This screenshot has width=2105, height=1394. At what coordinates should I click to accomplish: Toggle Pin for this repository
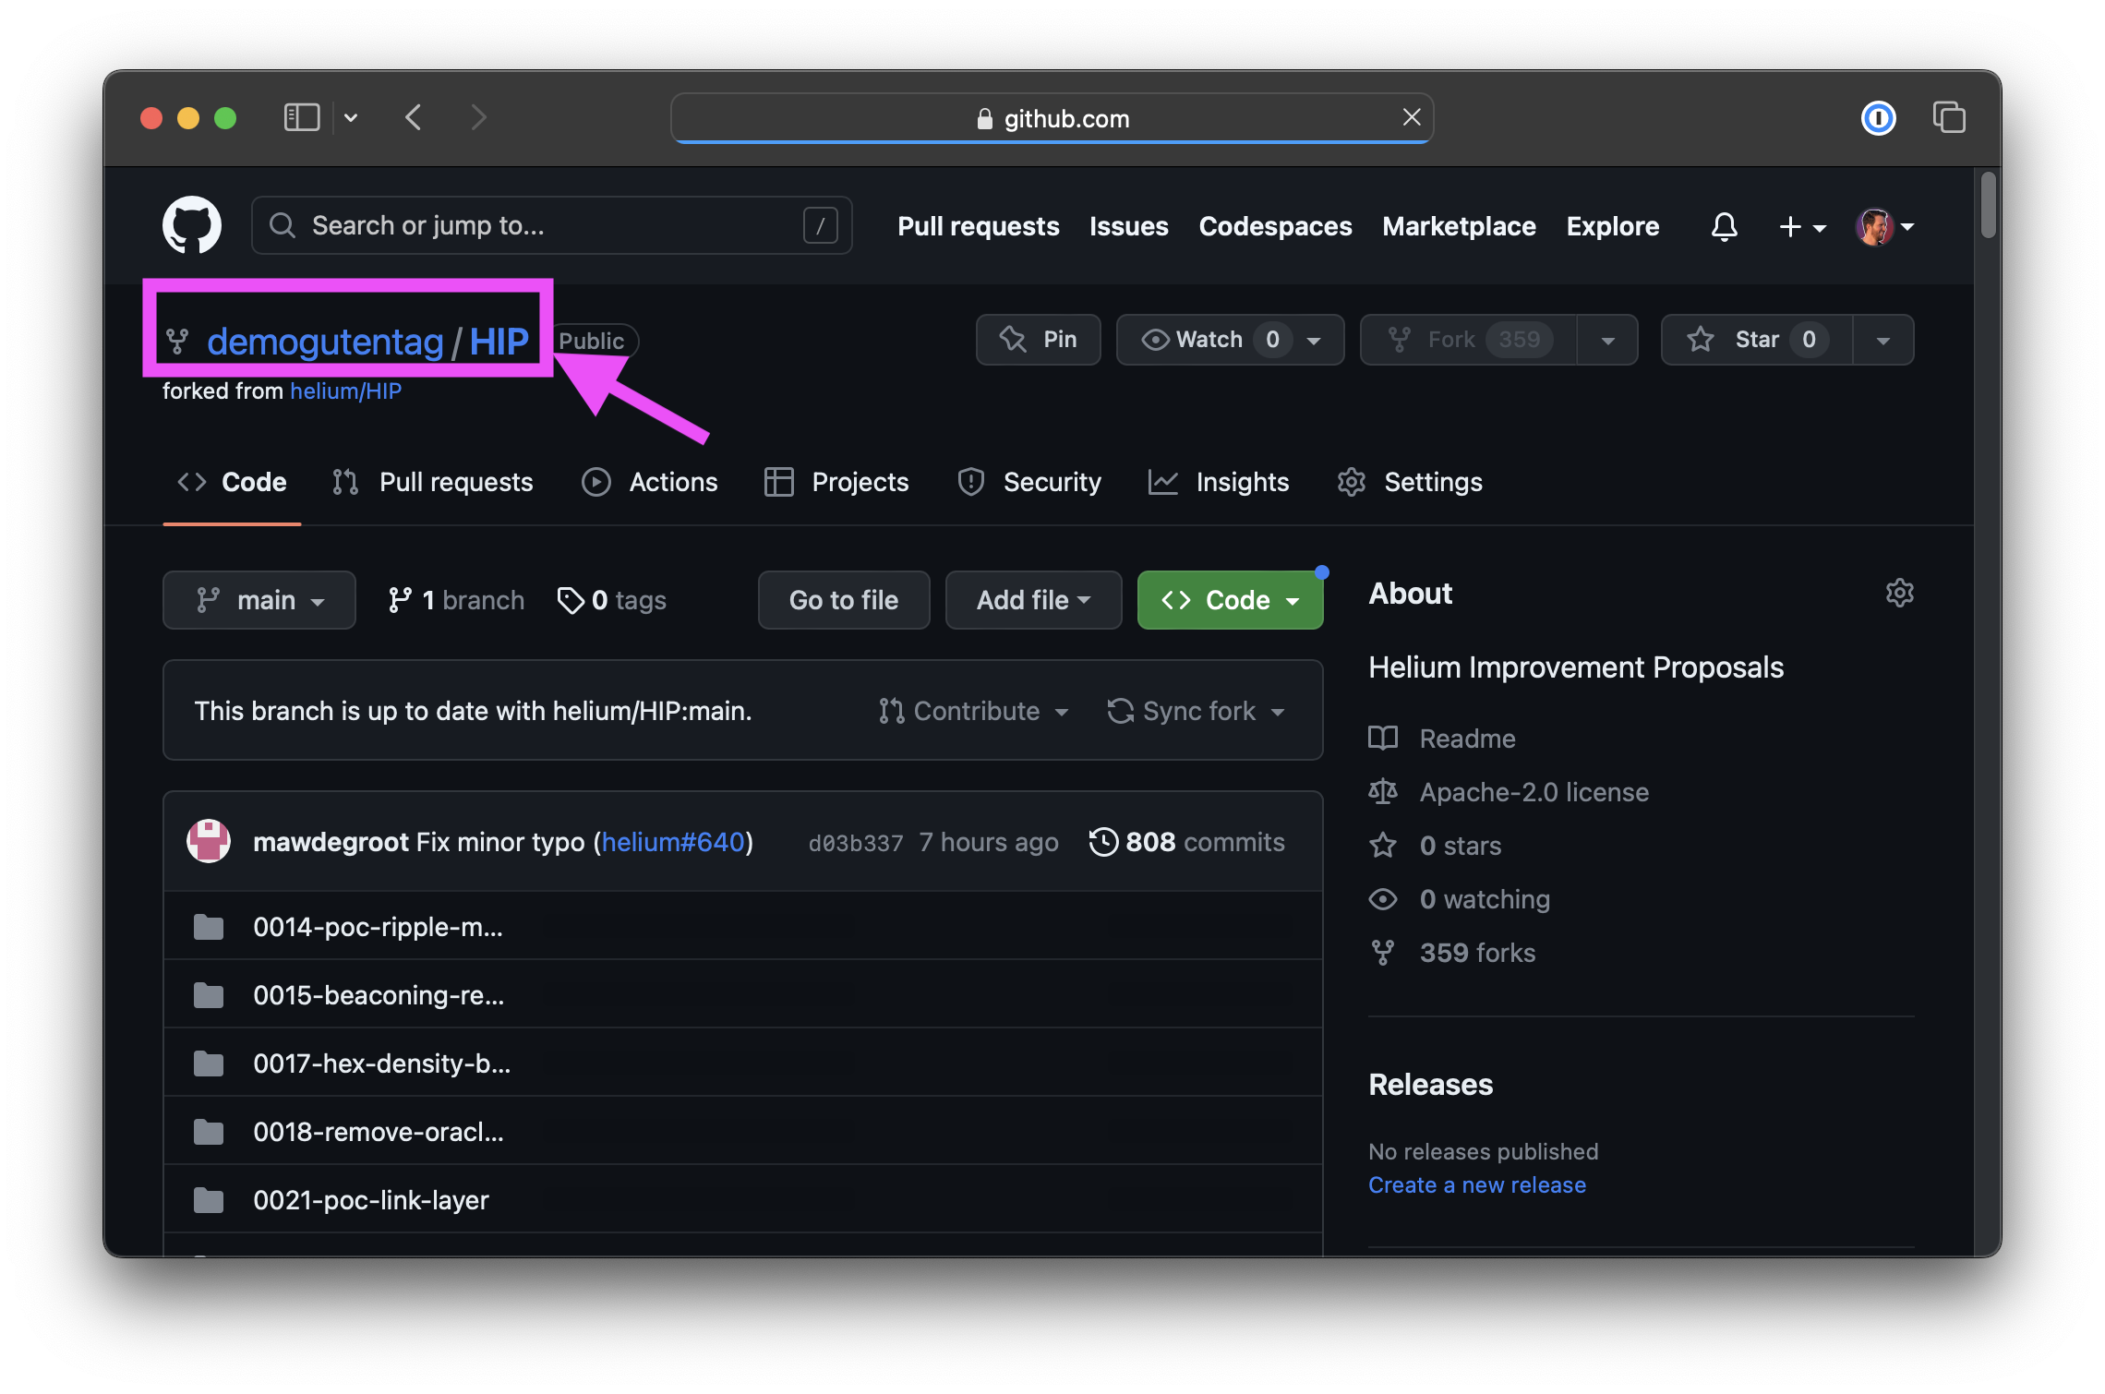click(1039, 340)
